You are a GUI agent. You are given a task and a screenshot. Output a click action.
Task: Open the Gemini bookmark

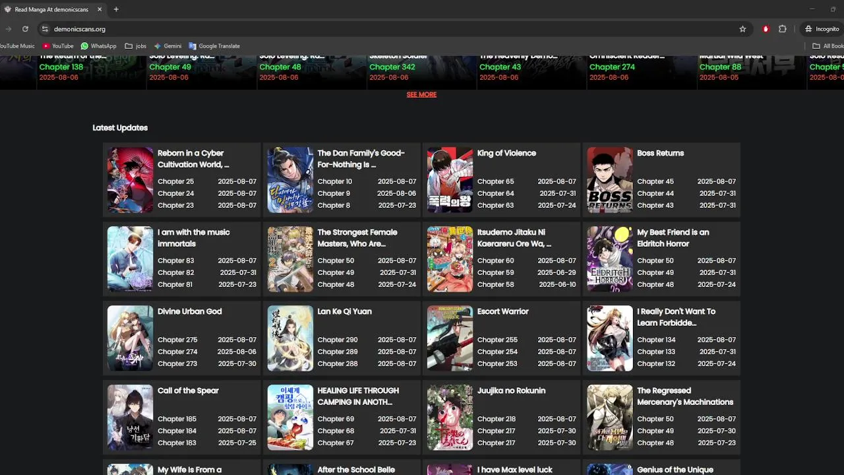pos(167,46)
